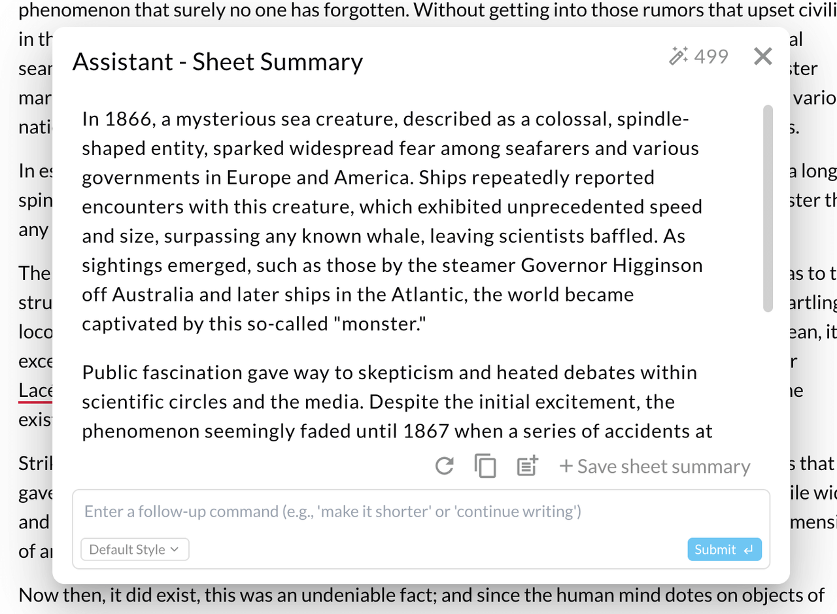Click the background line "Now then, it did exist"

coord(421,595)
